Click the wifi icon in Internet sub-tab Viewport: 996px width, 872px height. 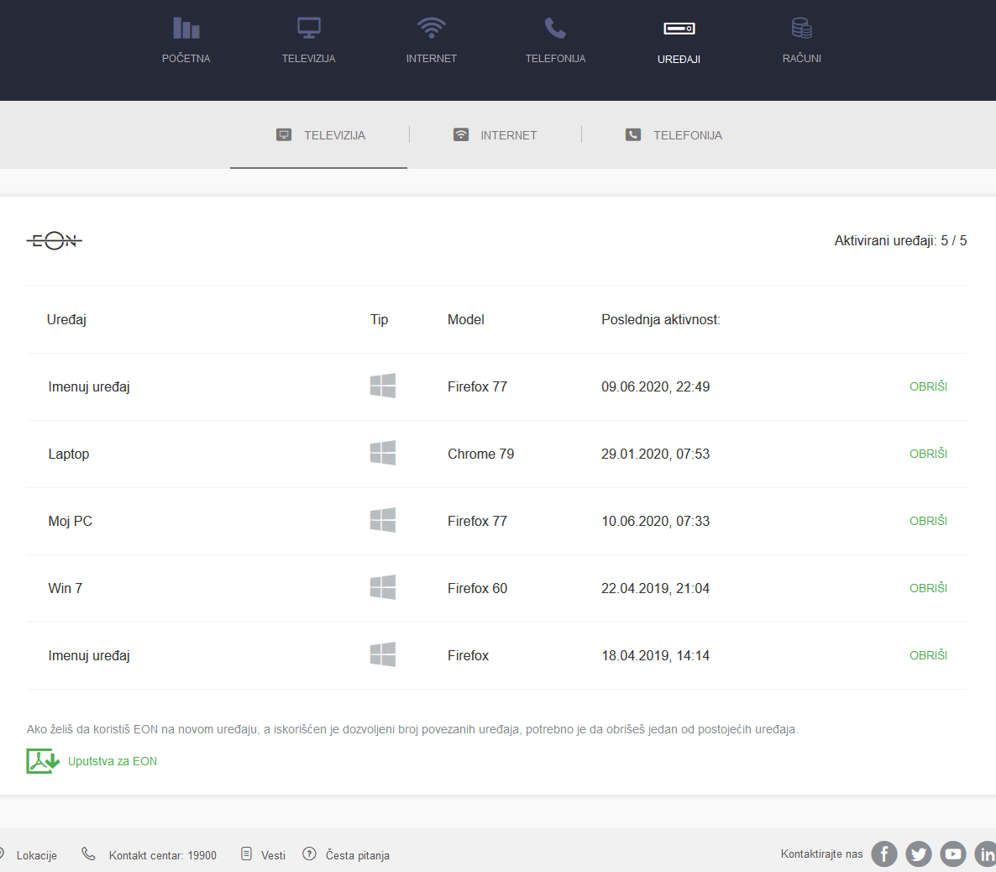click(460, 134)
